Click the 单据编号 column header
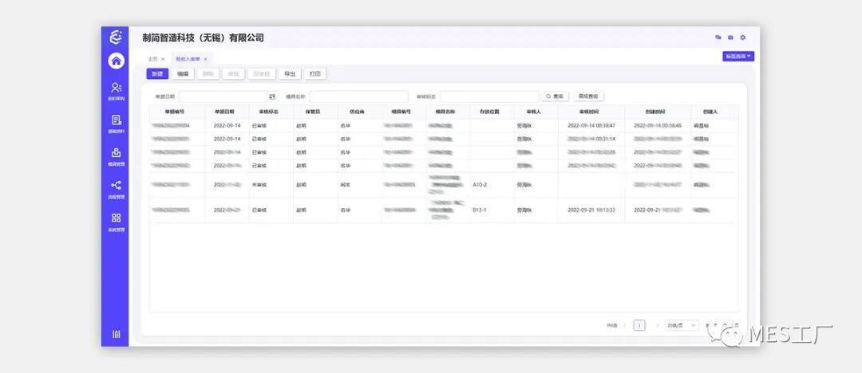This screenshot has height=373, width=862. tap(175, 112)
